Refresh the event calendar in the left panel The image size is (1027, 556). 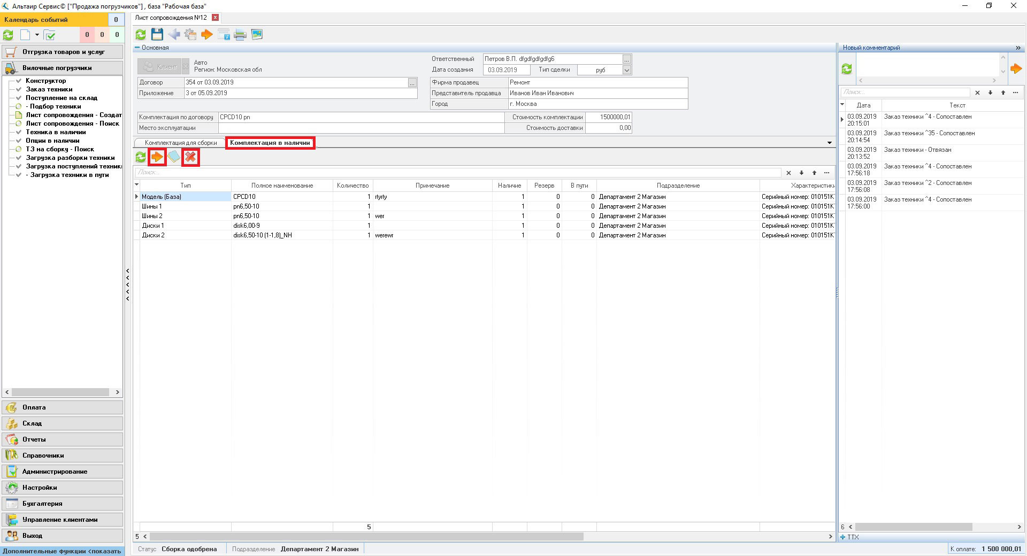[8, 35]
